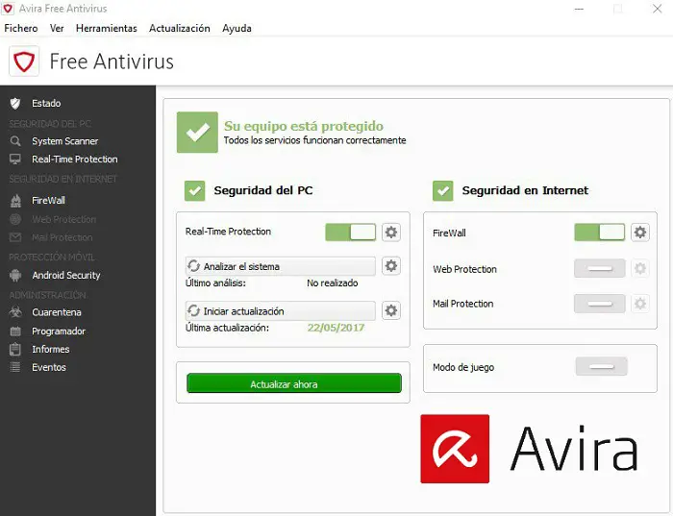Click the Web Protection gear icon in panel
The width and height of the screenshot is (673, 516).
(x=640, y=268)
